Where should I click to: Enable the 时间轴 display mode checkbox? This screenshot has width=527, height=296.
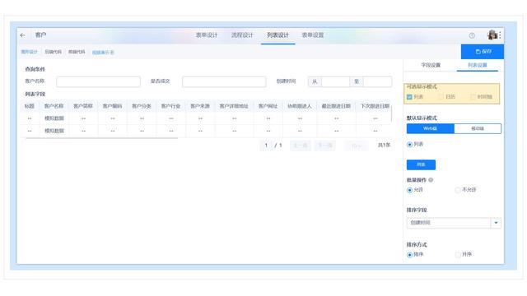click(473, 97)
